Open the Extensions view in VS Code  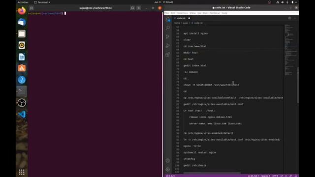168,55
